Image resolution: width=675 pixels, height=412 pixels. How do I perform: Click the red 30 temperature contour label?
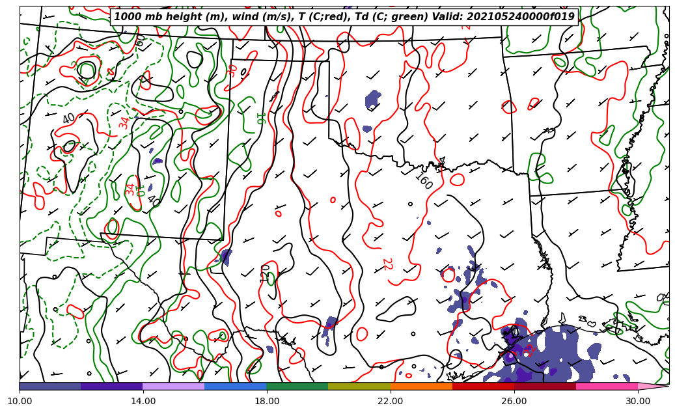pyautogui.click(x=232, y=70)
